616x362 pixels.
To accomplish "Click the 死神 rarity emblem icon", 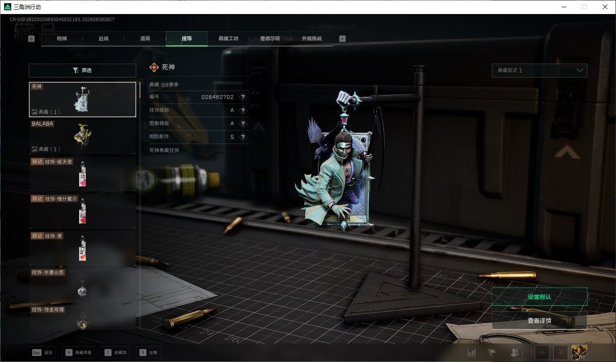I will tap(154, 67).
